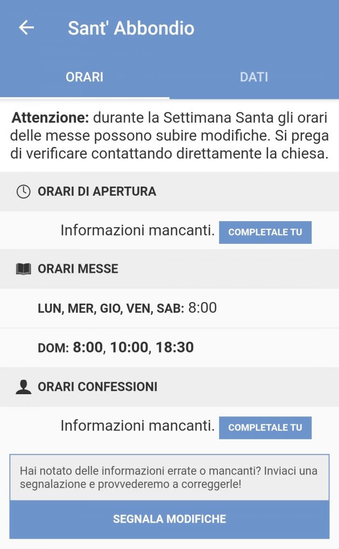Tap the DOM Sunday mass times row
Screen dimensions: 339x549
coord(116,347)
